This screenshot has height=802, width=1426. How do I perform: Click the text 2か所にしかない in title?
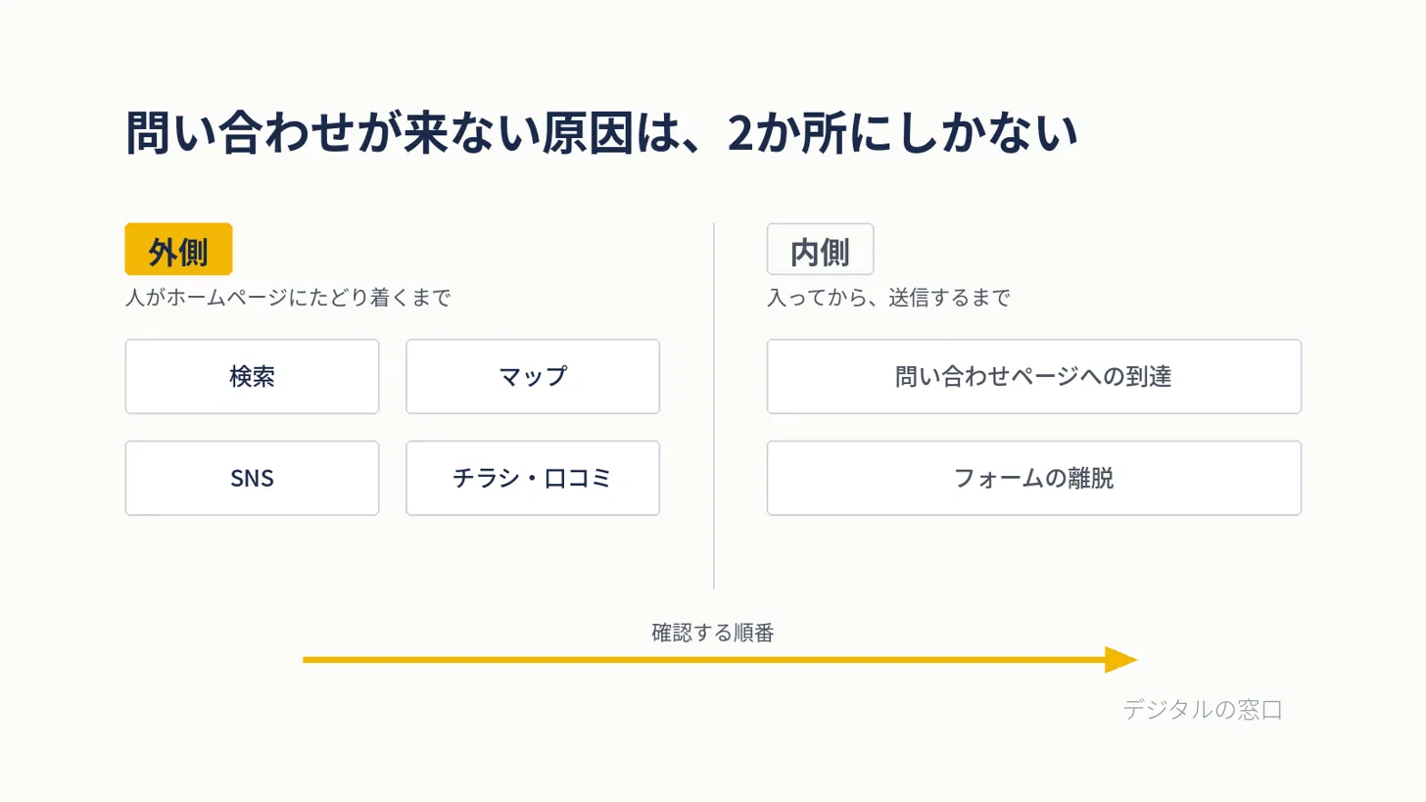click(x=902, y=133)
